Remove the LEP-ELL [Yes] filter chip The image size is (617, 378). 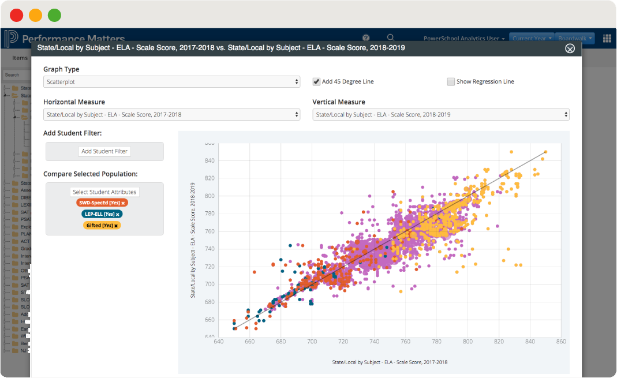coord(117,214)
